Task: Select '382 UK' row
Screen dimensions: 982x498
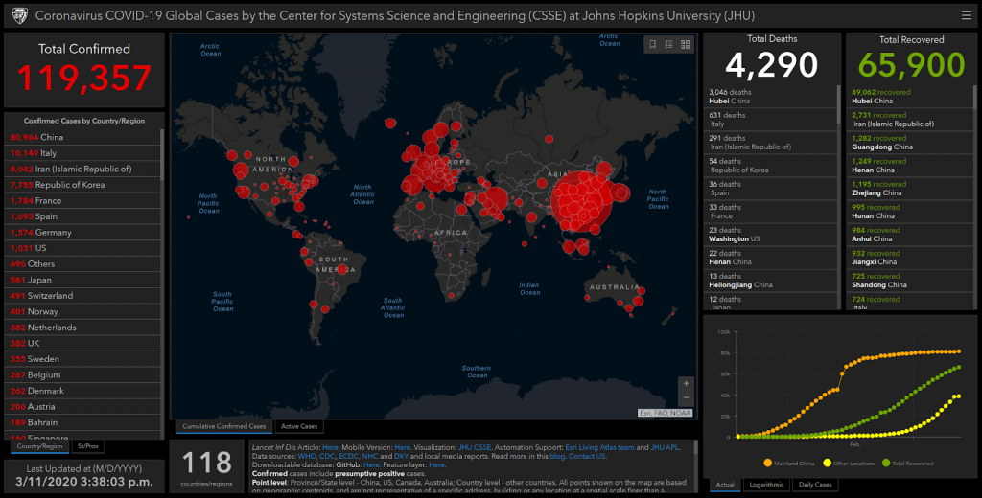Action: point(82,343)
